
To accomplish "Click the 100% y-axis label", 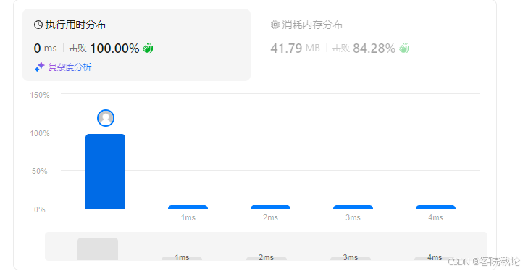I will tap(40, 134).
